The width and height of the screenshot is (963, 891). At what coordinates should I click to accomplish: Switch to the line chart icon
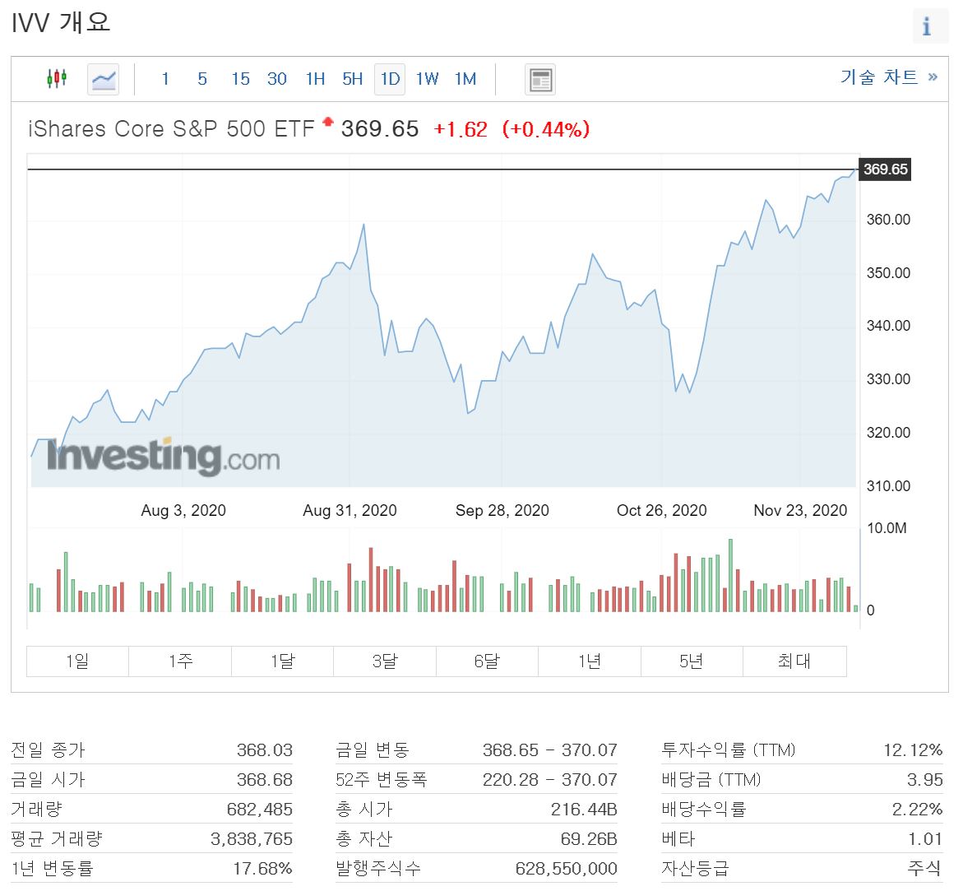[x=102, y=79]
